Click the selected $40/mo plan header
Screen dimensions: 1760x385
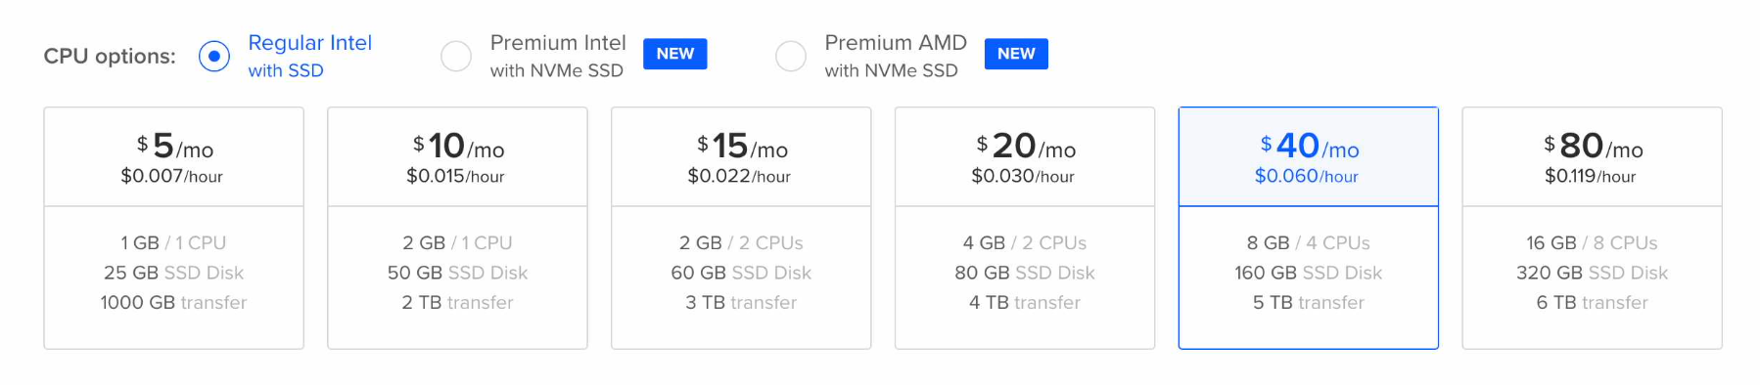[1309, 157]
